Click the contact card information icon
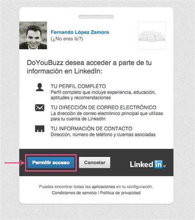 coord(39,129)
